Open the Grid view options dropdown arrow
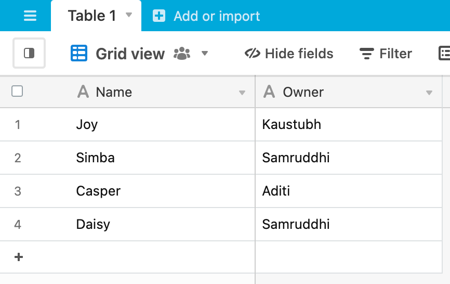Image resolution: width=450 pixels, height=284 pixels. [x=205, y=54]
